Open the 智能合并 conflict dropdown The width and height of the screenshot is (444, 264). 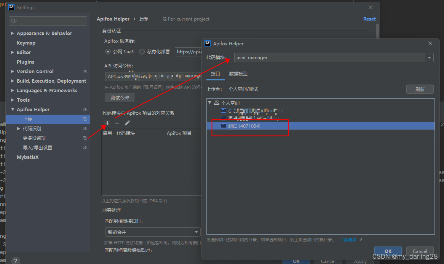(x=153, y=232)
